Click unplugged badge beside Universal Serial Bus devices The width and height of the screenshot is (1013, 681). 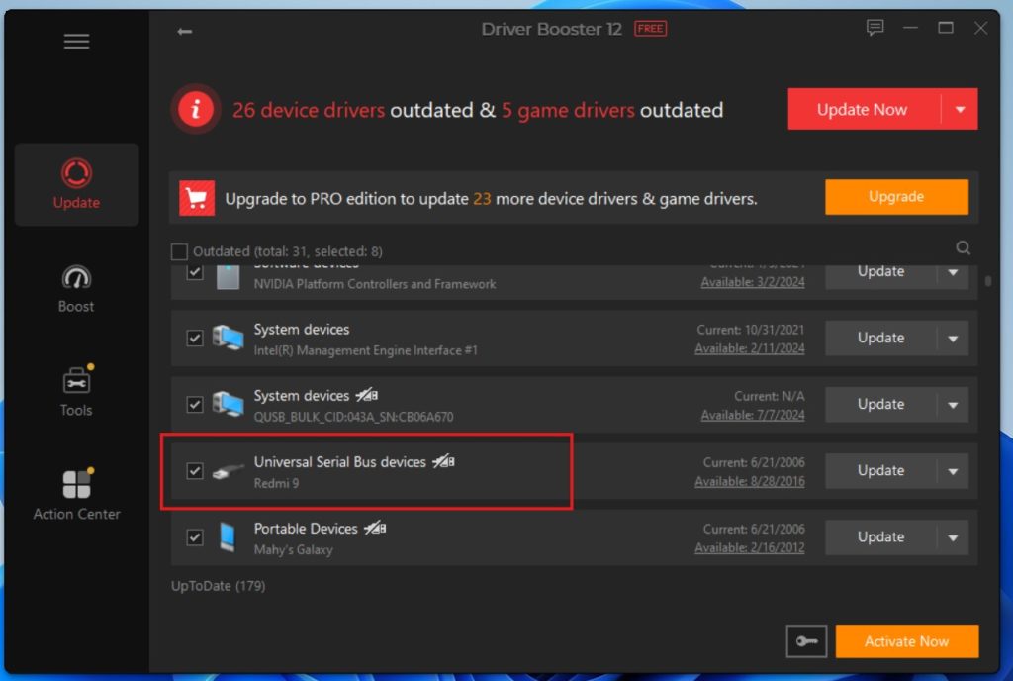tap(443, 461)
